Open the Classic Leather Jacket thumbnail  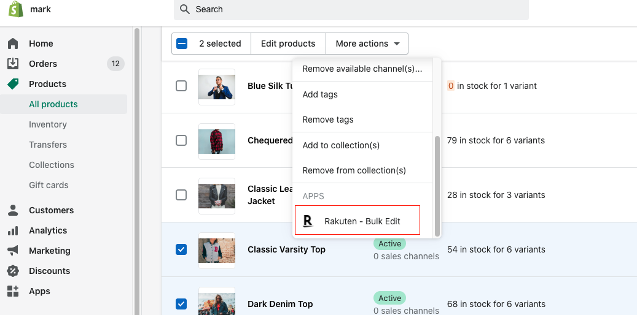click(217, 196)
